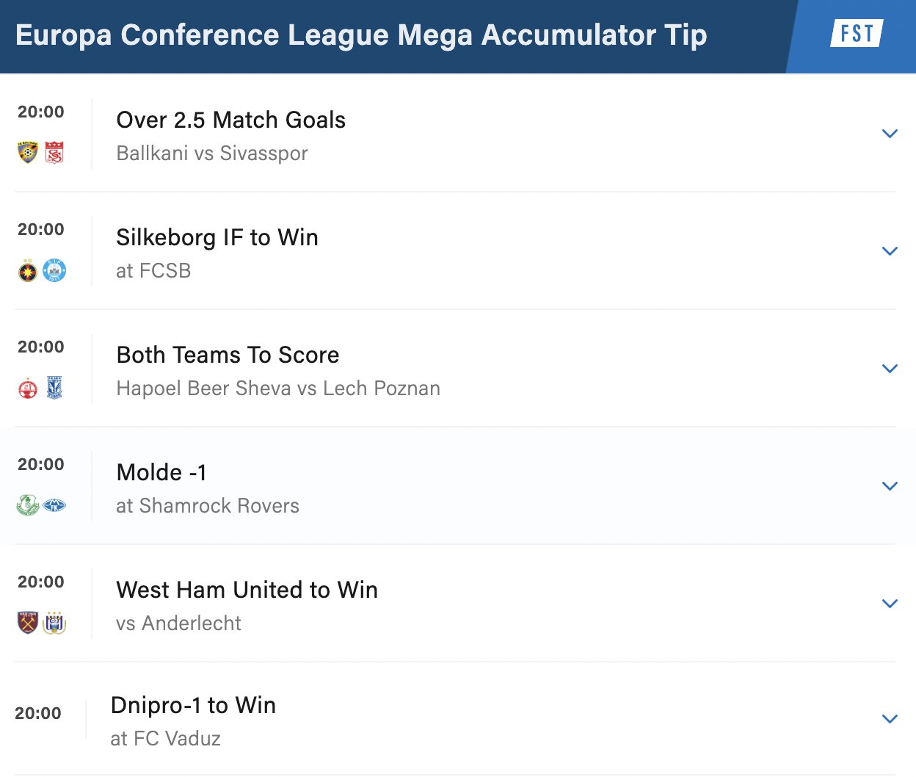Expand the Dnipro-1 to Win chevron
Image resolution: width=916 pixels, height=777 pixels.
(890, 719)
